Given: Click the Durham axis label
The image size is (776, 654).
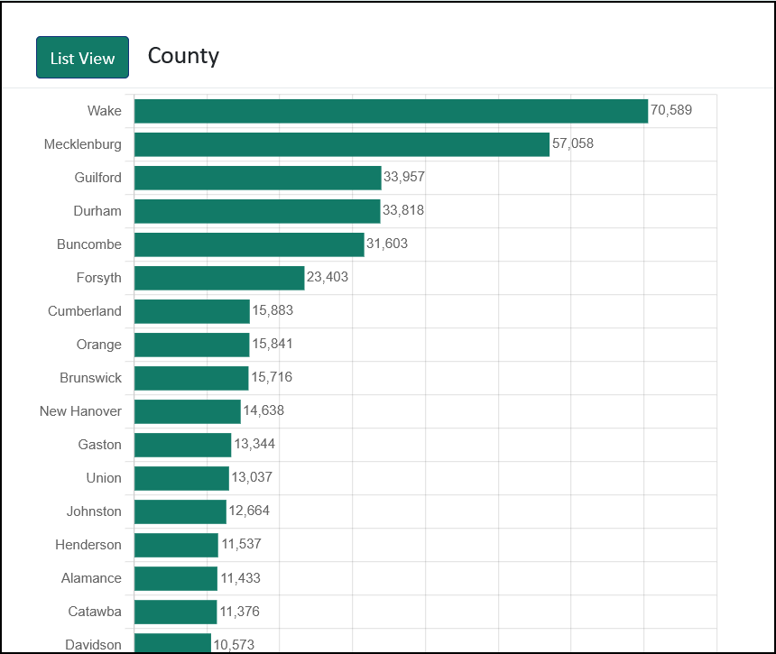Looking at the screenshot, I should point(97,211).
